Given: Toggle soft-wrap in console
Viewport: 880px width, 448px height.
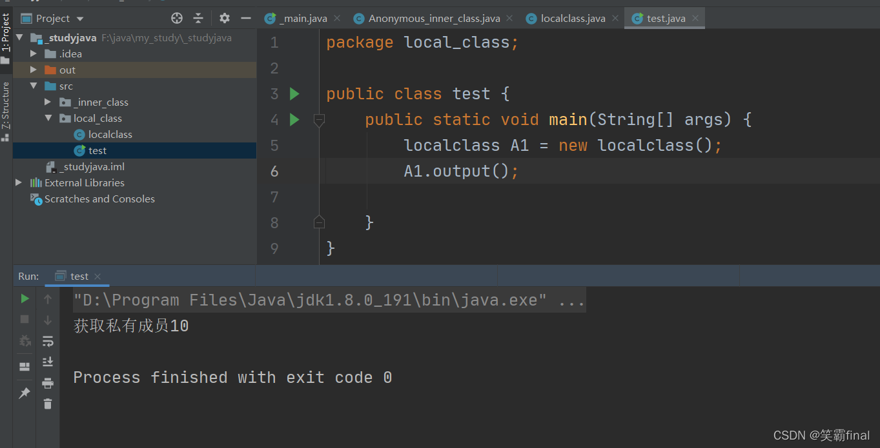Looking at the screenshot, I should pyautogui.click(x=48, y=341).
